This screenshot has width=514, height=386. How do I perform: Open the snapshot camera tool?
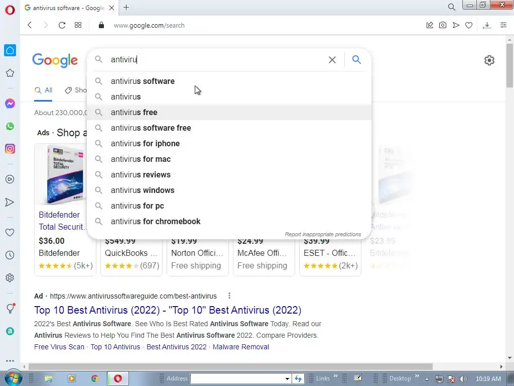point(443,25)
